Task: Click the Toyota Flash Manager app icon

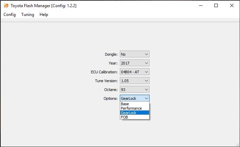Action: 6,6
